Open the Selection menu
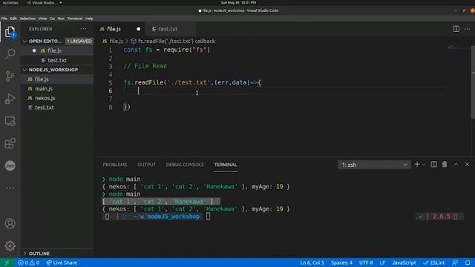475x267 pixels. (27, 19)
